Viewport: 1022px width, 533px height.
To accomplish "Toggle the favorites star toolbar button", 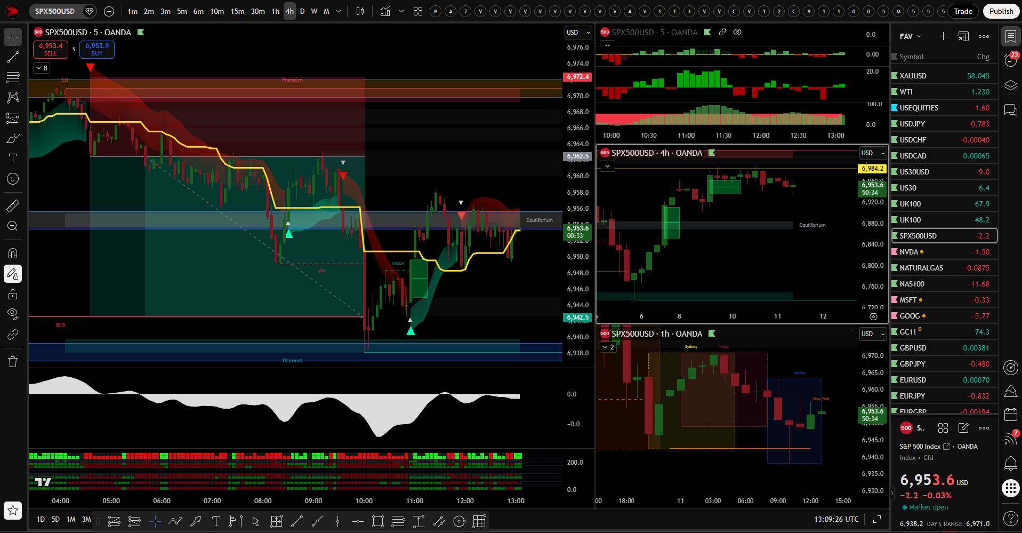I will (13, 511).
